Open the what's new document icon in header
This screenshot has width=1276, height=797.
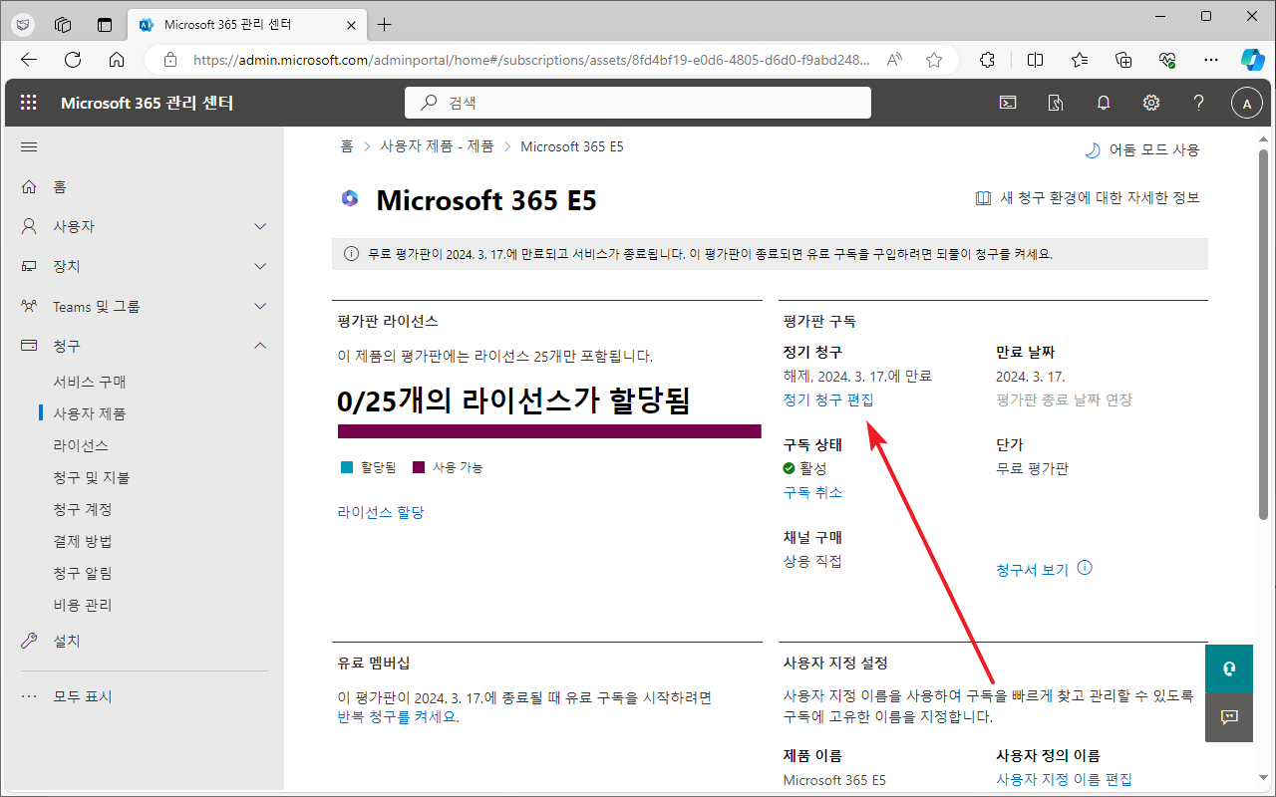(1056, 103)
